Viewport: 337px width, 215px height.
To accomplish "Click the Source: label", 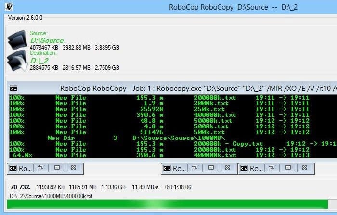I will [39, 33].
